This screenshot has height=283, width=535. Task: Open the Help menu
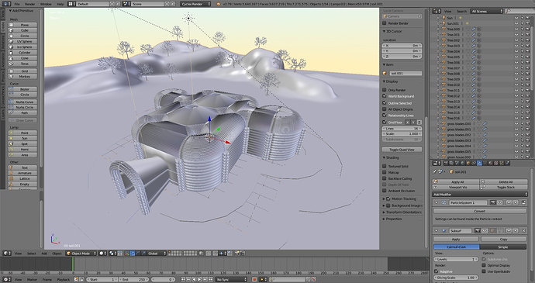(60, 4)
